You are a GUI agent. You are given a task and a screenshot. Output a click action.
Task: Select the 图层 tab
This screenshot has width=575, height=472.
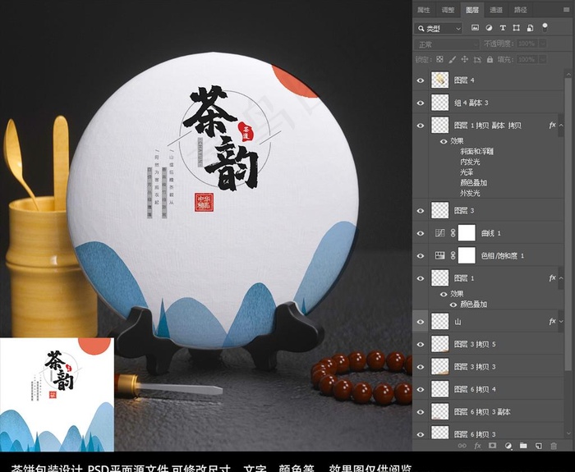(x=472, y=10)
